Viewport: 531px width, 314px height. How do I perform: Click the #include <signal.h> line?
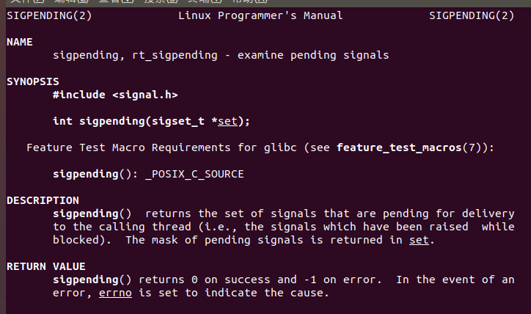pos(115,95)
